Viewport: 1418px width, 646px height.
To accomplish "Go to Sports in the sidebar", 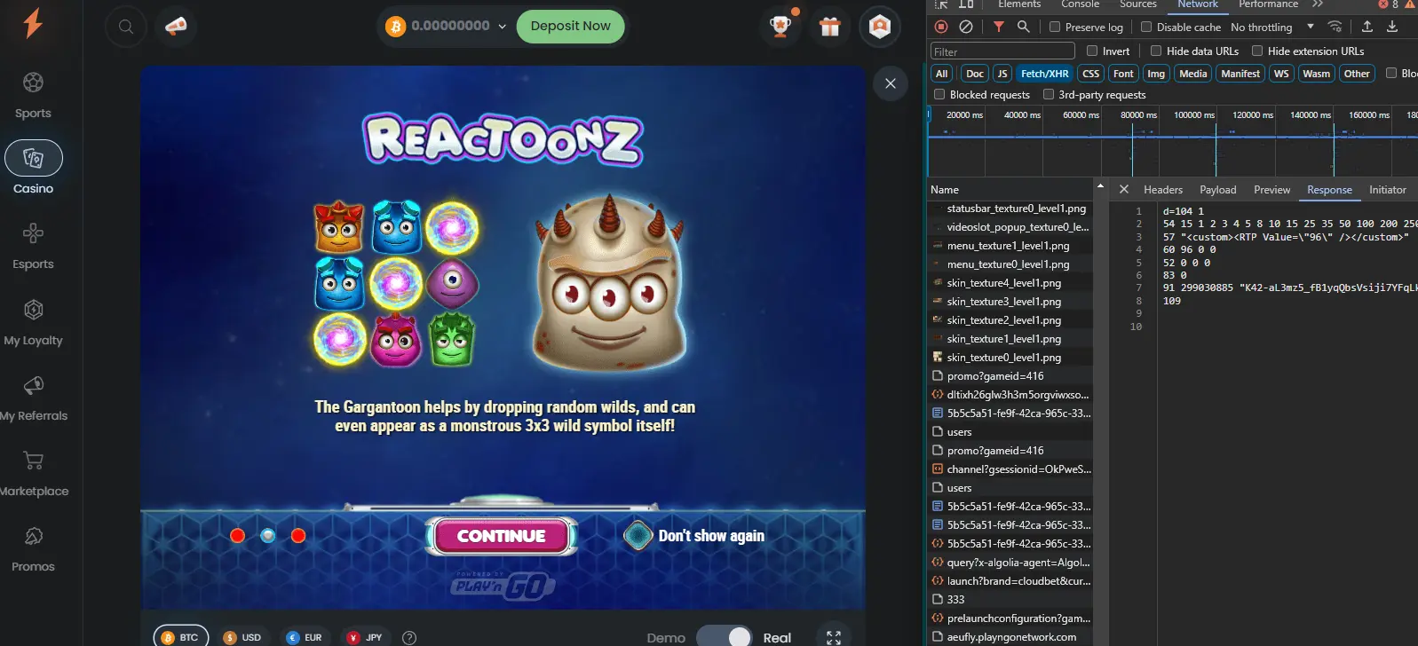I will point(33,96).
